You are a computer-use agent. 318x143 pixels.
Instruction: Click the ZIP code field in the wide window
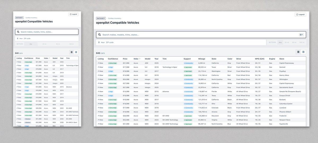[x=181, y=42]
